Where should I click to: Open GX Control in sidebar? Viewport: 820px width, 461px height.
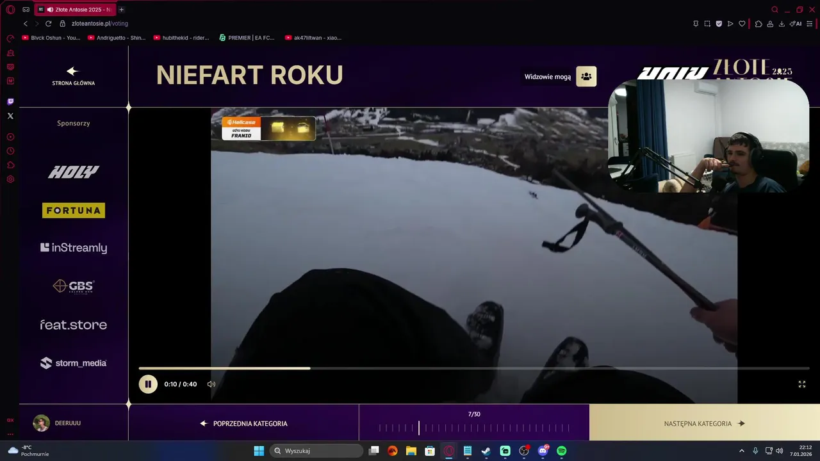click(x=10, y=38)
